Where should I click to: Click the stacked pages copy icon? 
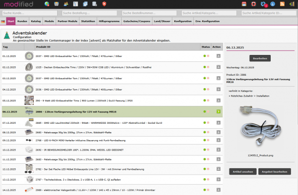(x=85, y=4)
